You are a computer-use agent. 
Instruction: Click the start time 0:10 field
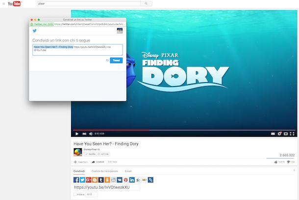click(x=92, y=195)
